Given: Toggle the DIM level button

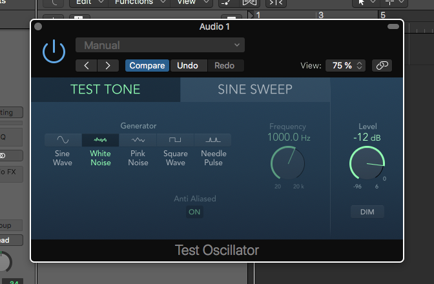Looking at the screenshot, I should [x=367, y=212].
